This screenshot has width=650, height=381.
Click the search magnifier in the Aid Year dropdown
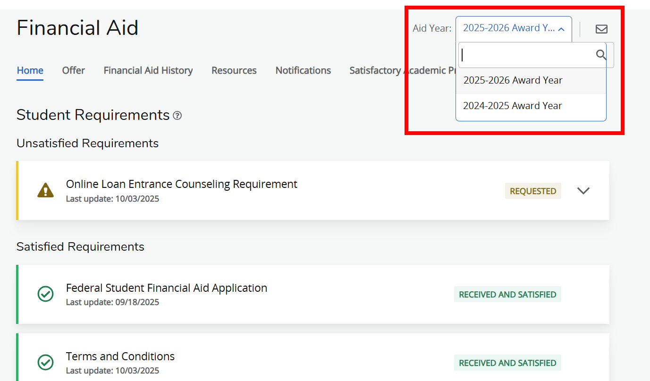[x=600, y=54]
